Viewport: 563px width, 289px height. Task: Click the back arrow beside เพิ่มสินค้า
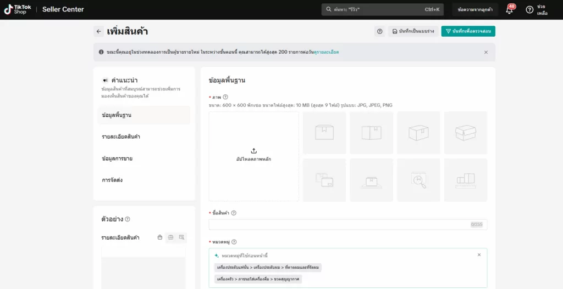coord(98,32)
